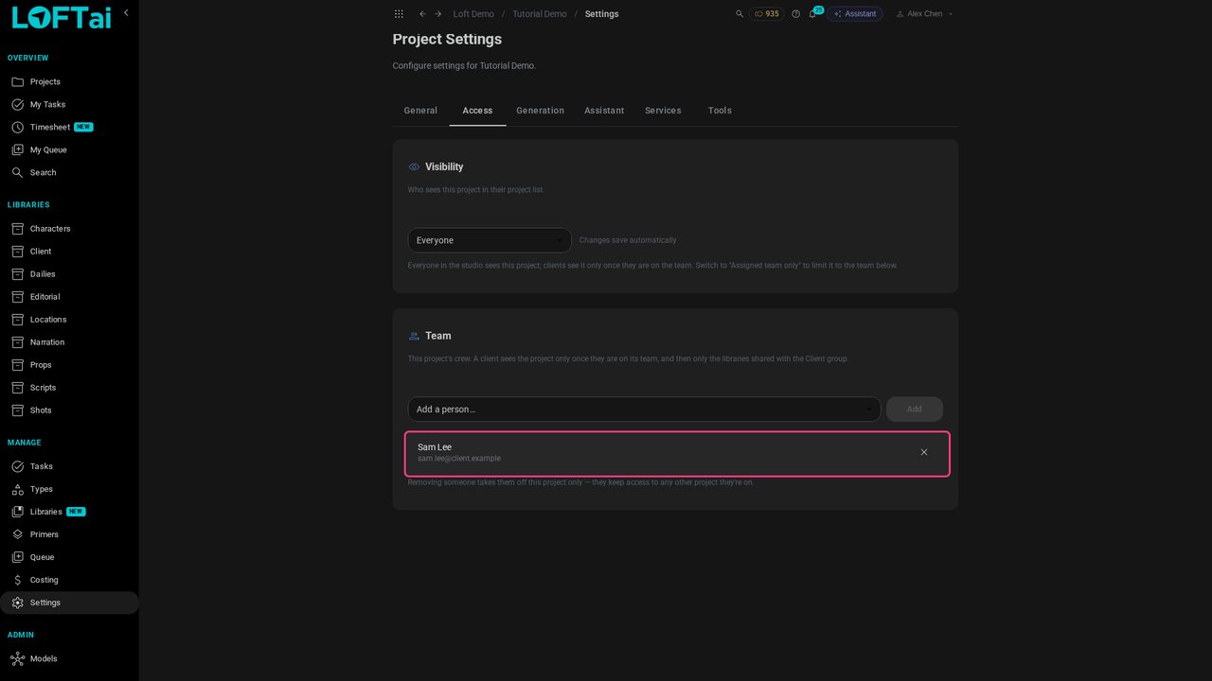Open the Props library
Image resolution: width=1212 pixels, height=681 pixels.
69,365
